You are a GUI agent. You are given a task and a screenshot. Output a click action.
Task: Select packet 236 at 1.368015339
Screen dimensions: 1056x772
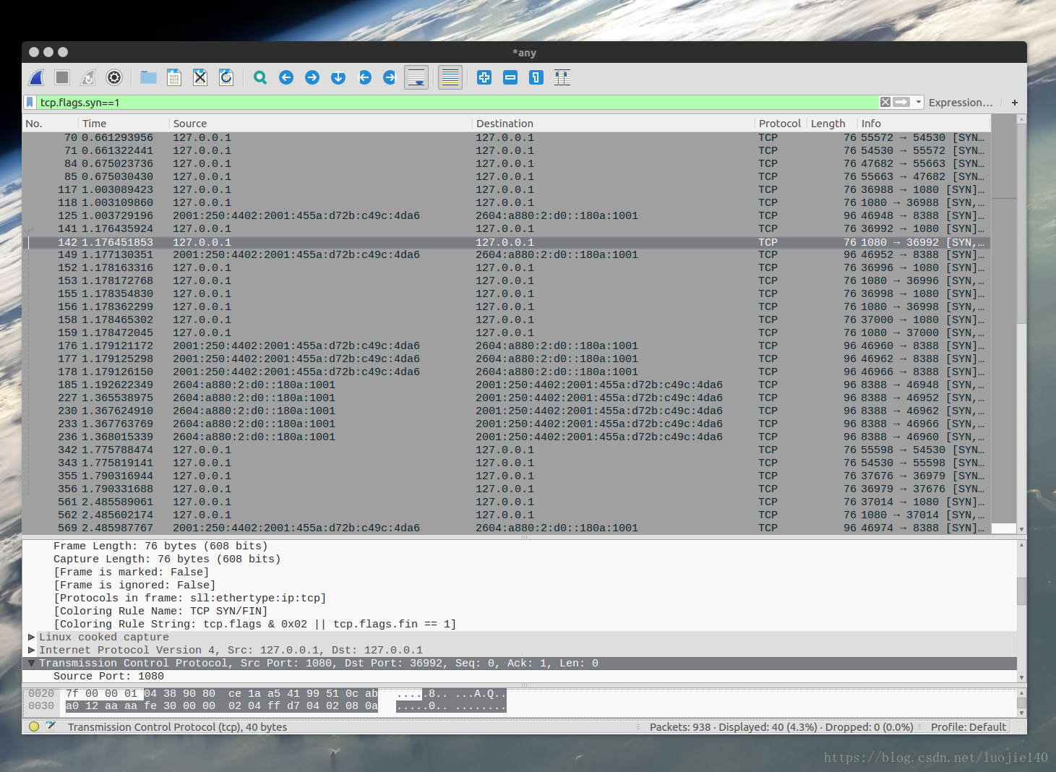[506, 437]
